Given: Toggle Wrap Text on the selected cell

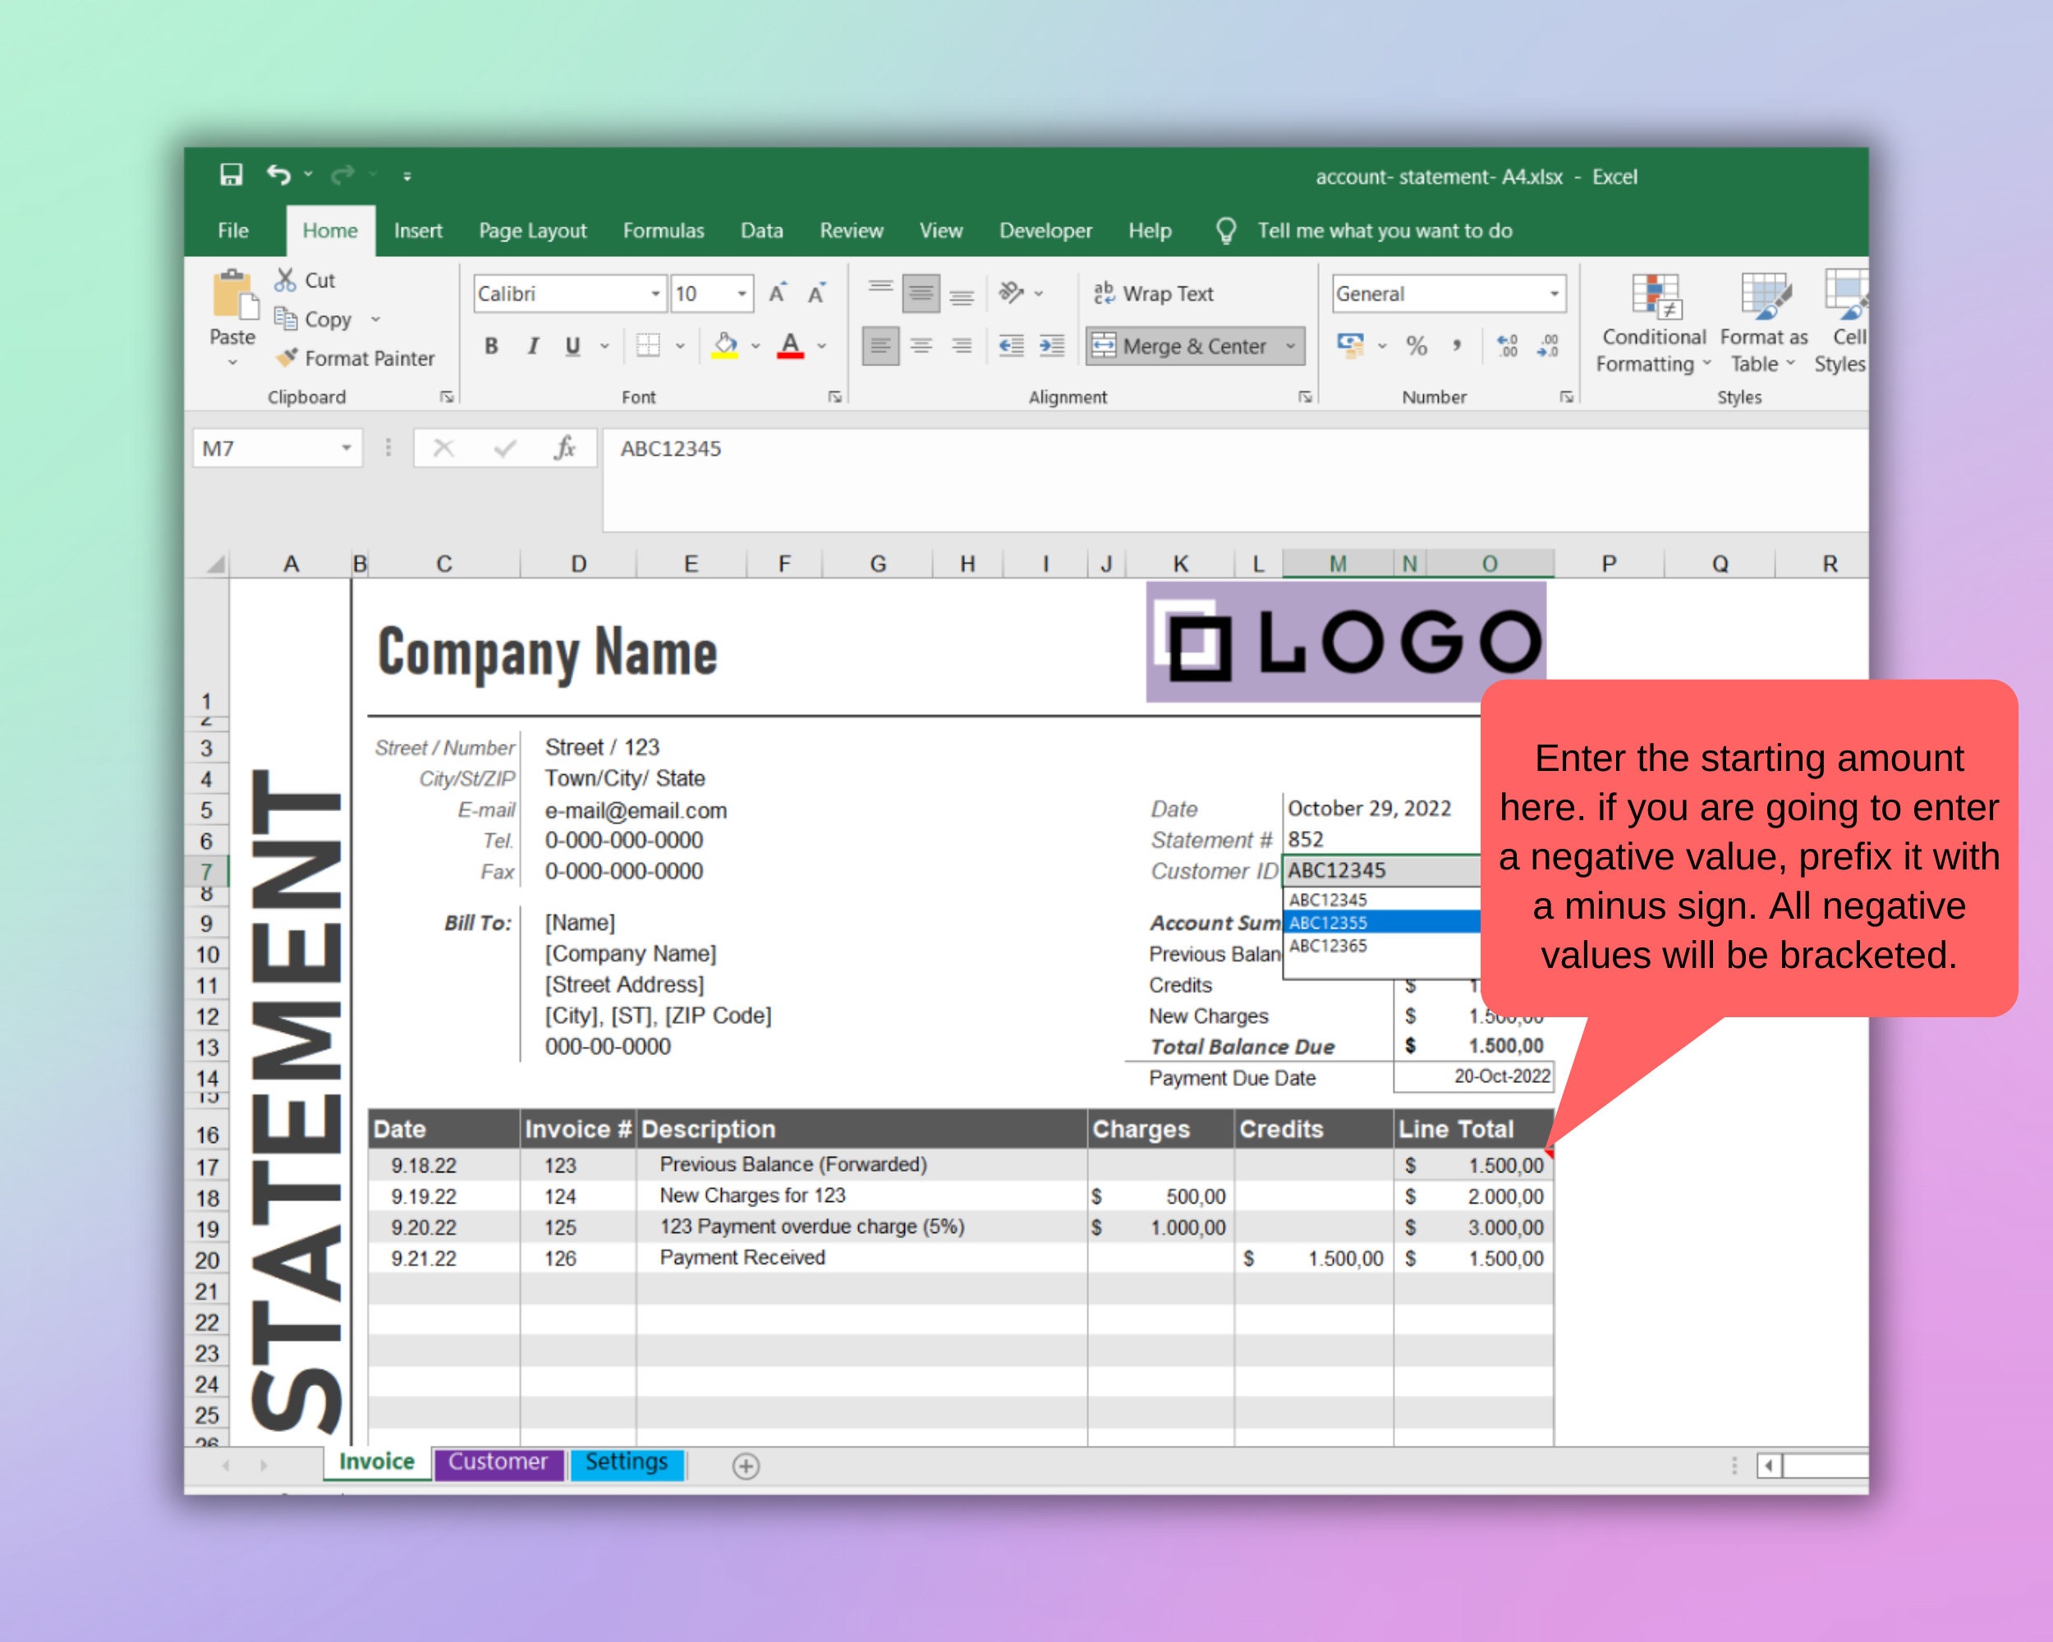Looking at the screenshot, I should [1155, 293].
